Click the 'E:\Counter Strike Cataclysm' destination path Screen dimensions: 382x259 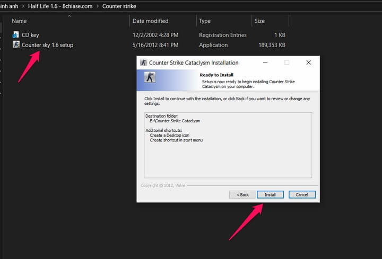pyautogui.click(x=175, y=121)
